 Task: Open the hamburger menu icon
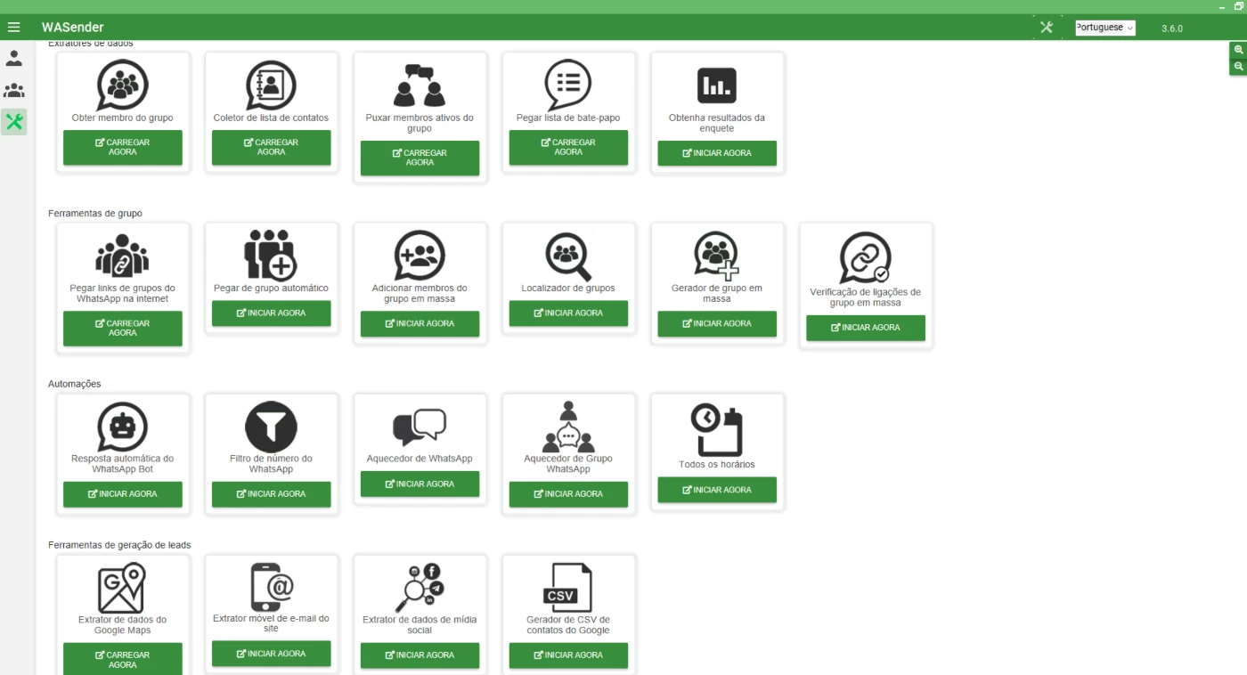point(13,28)
